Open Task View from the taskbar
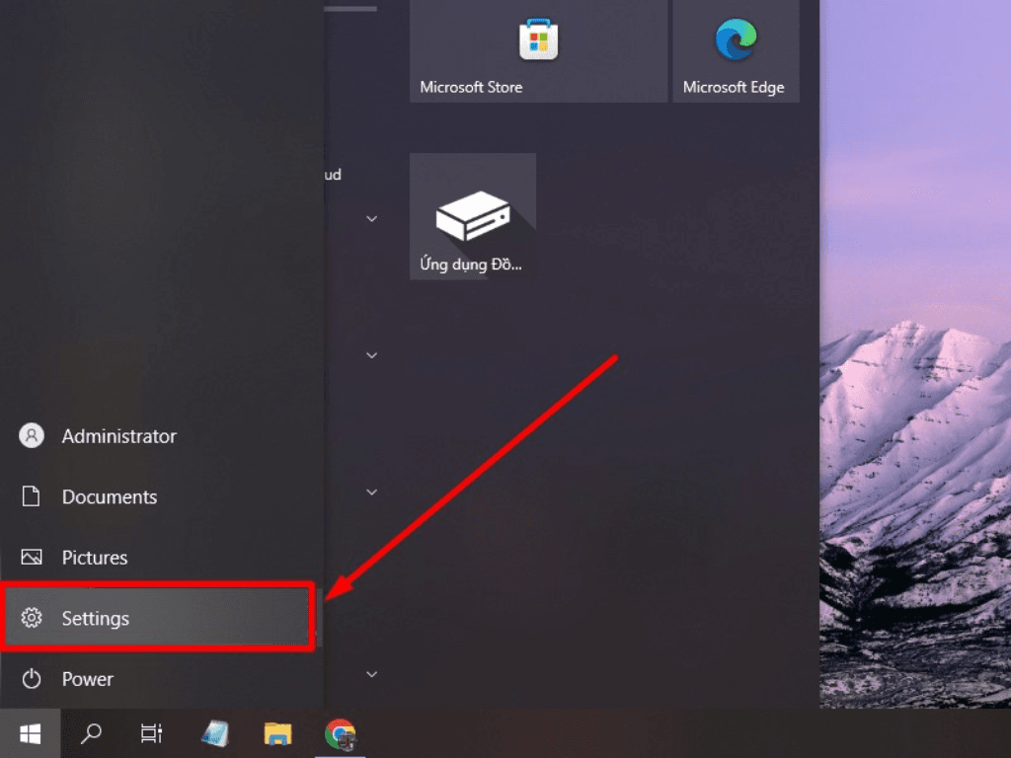The image size is (1011, 758). coord(151,733)
